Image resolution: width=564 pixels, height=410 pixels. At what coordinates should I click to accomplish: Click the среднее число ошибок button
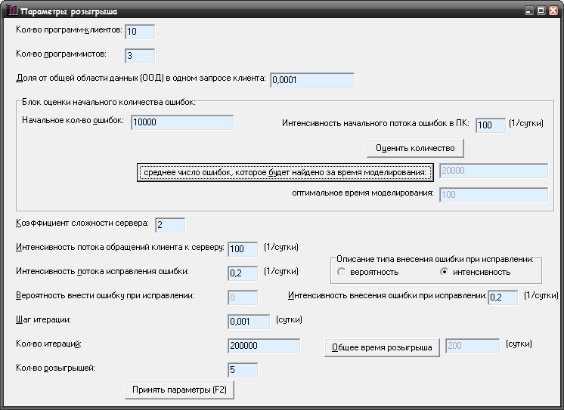tap(285, 172)
